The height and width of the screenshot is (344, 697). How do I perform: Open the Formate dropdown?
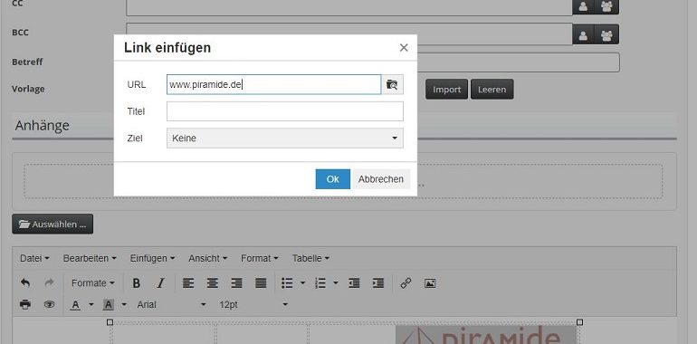click(x=93, y=283)
